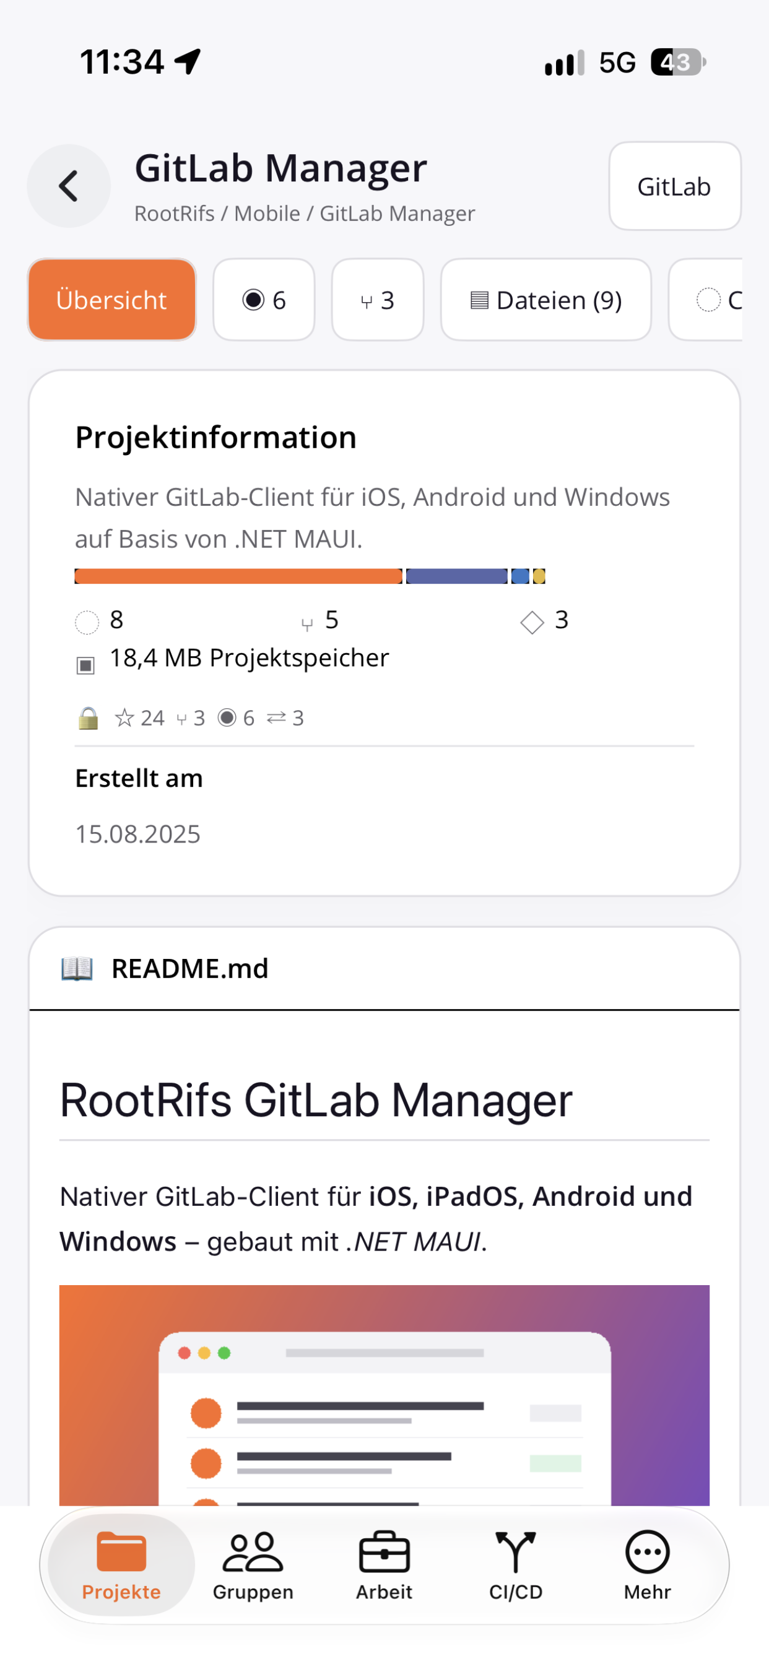The image size is (769, 1664).
Task: Tap the merge arrows icon with 3
Action: coord(277,717)
